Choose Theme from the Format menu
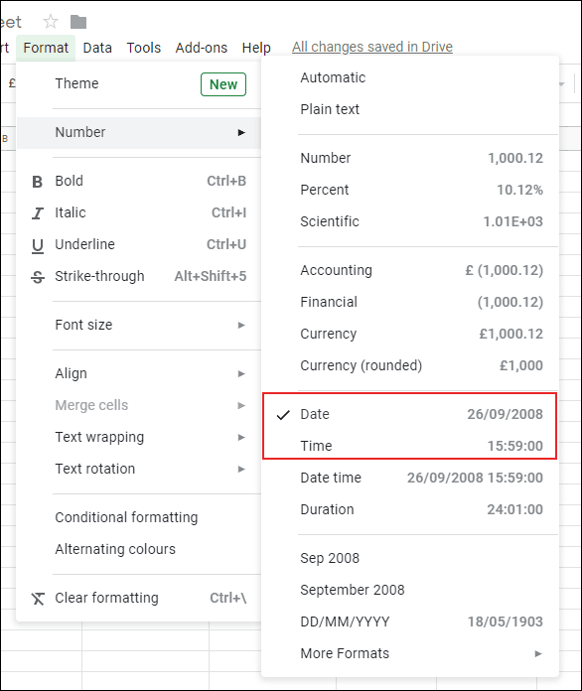 click(139, 83)
